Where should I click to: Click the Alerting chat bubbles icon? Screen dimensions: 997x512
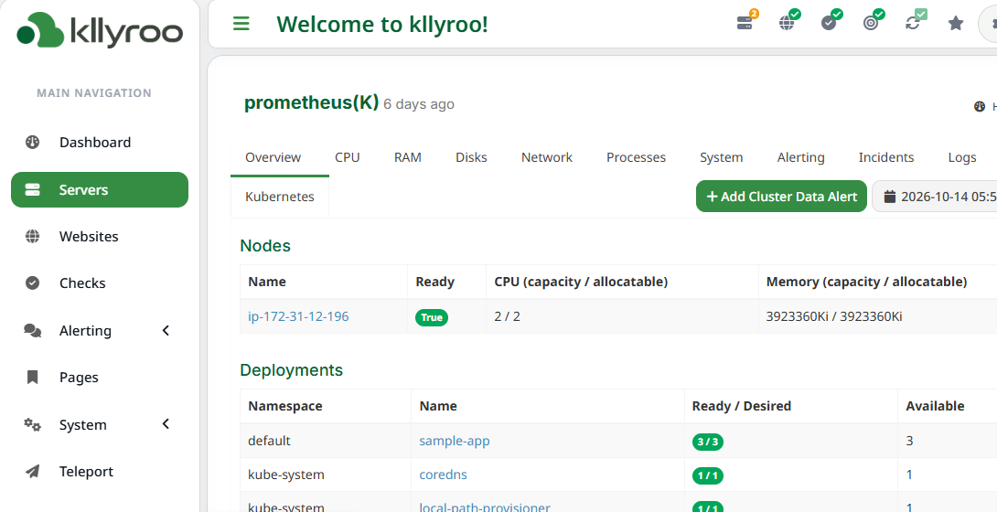32,330
